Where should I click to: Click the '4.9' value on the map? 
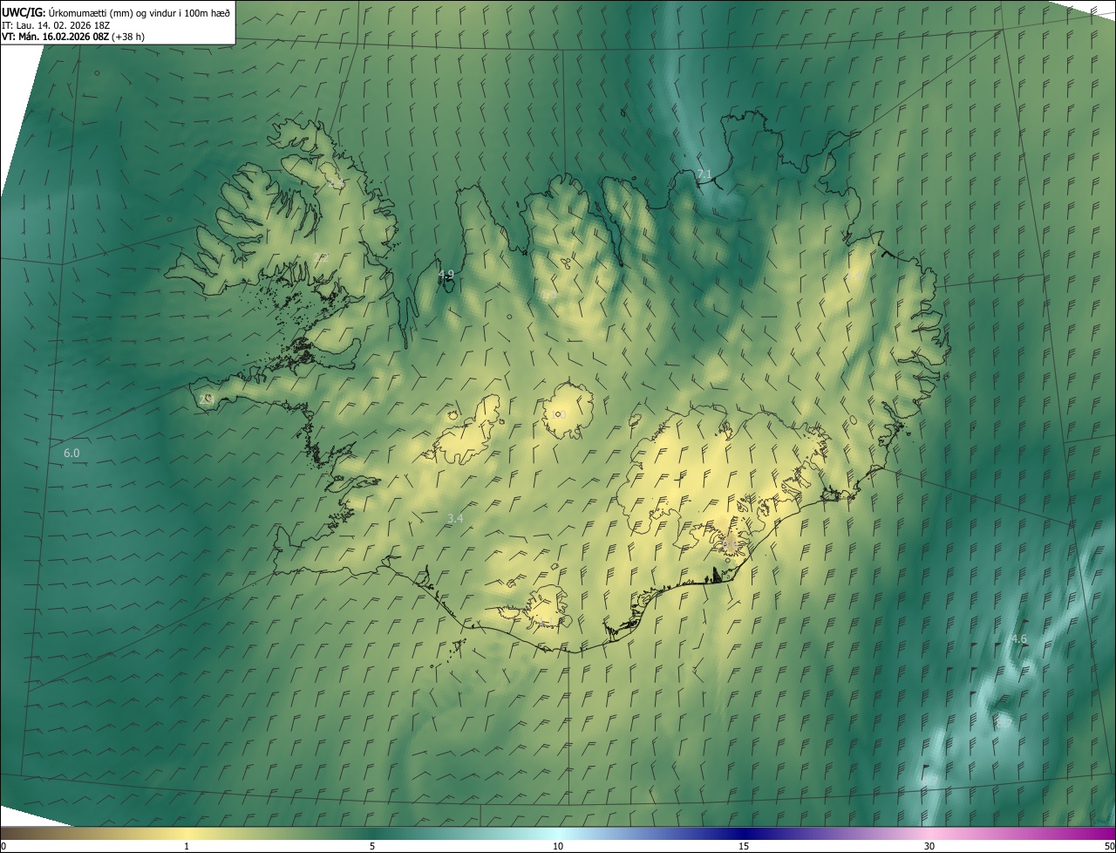[x=446, y=274]
